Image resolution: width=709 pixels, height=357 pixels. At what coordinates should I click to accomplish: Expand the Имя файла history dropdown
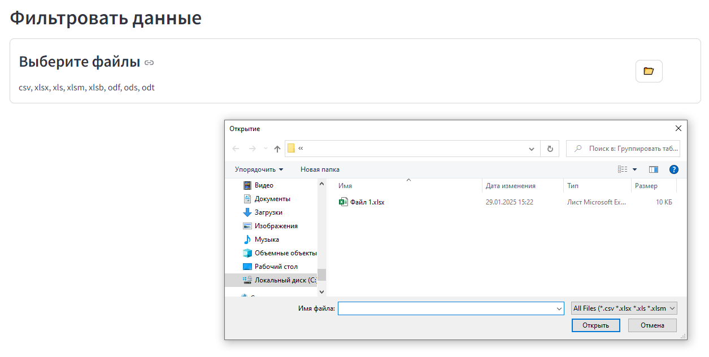559,308
